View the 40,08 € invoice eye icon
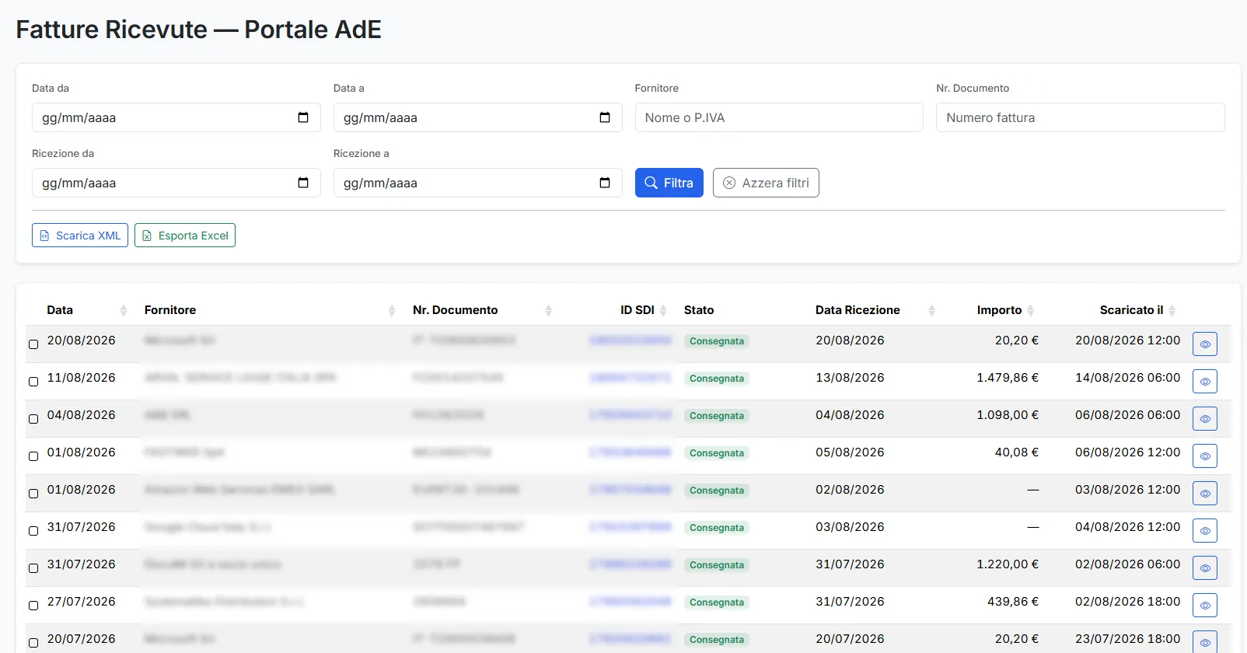This screenshot has width=1247, height=653. pyautogui.click(x=1205, y=456)
